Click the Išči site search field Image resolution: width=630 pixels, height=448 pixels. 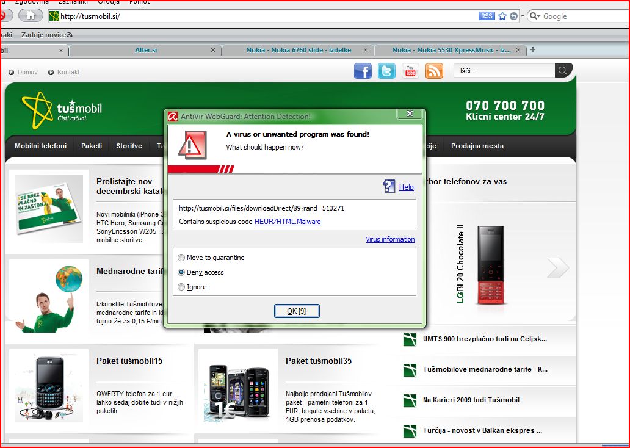click(504, 71)
